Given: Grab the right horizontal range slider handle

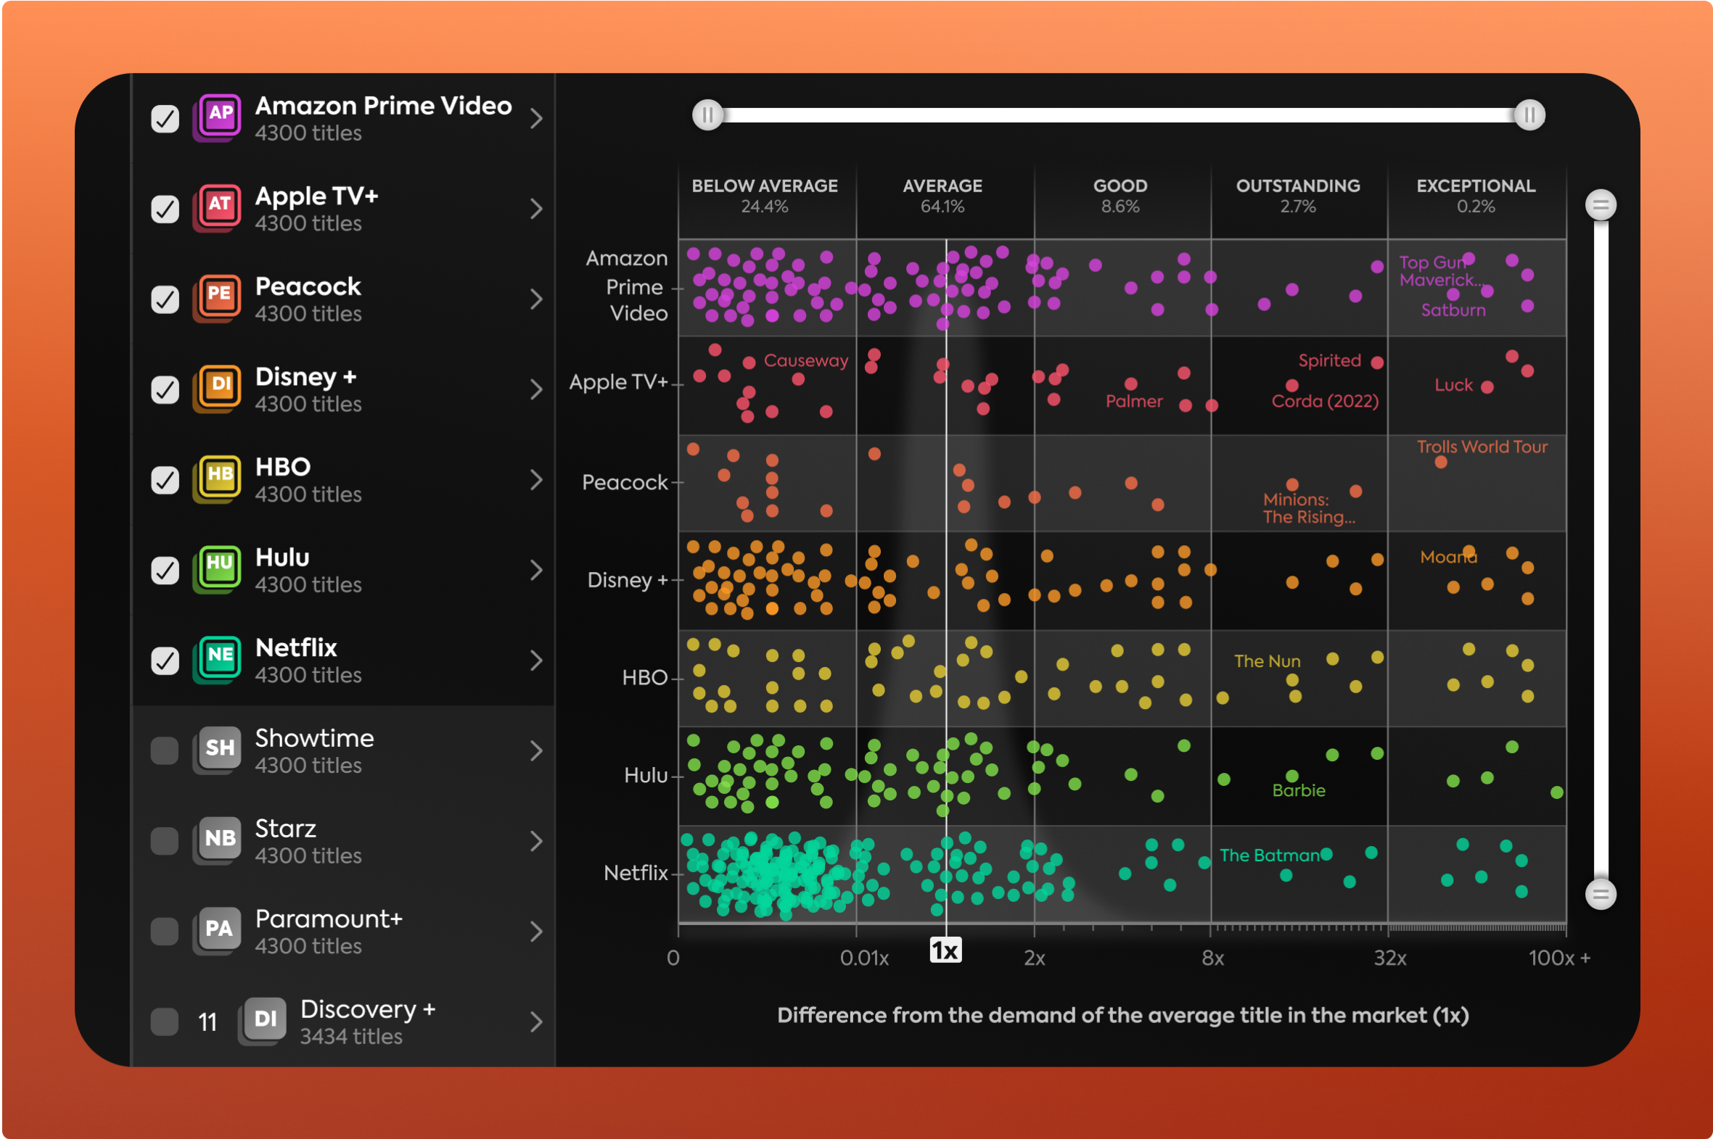Looking at the screenshot, I should pos(1529,115).
